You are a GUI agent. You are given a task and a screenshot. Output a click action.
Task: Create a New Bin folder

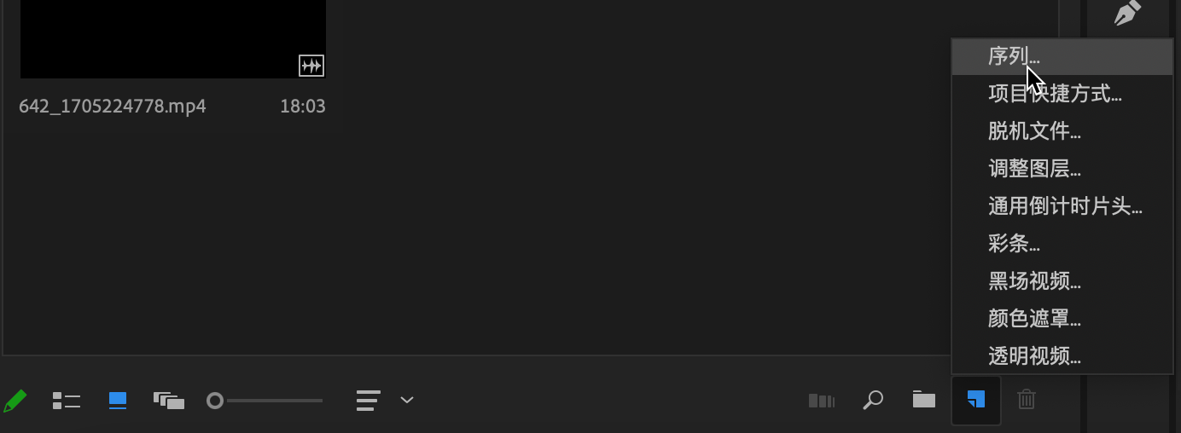[924, 399]
